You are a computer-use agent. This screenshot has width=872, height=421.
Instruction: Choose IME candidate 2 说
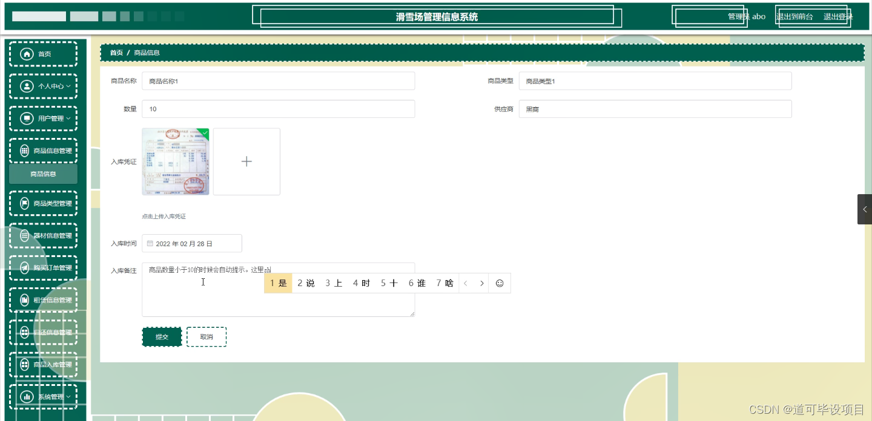pyautogui.click(x=306, y=283)
